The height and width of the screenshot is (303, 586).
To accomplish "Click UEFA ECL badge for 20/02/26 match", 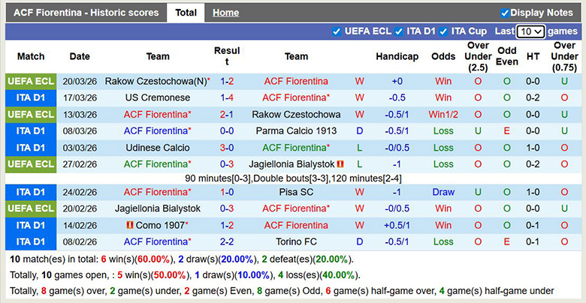I will point(31,208).
